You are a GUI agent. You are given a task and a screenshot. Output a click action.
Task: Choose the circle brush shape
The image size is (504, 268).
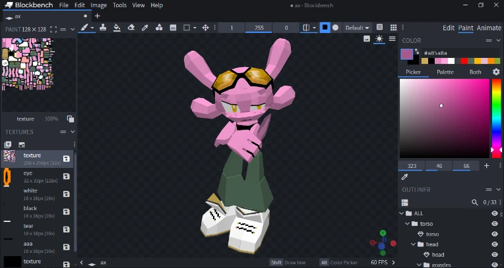335,28
